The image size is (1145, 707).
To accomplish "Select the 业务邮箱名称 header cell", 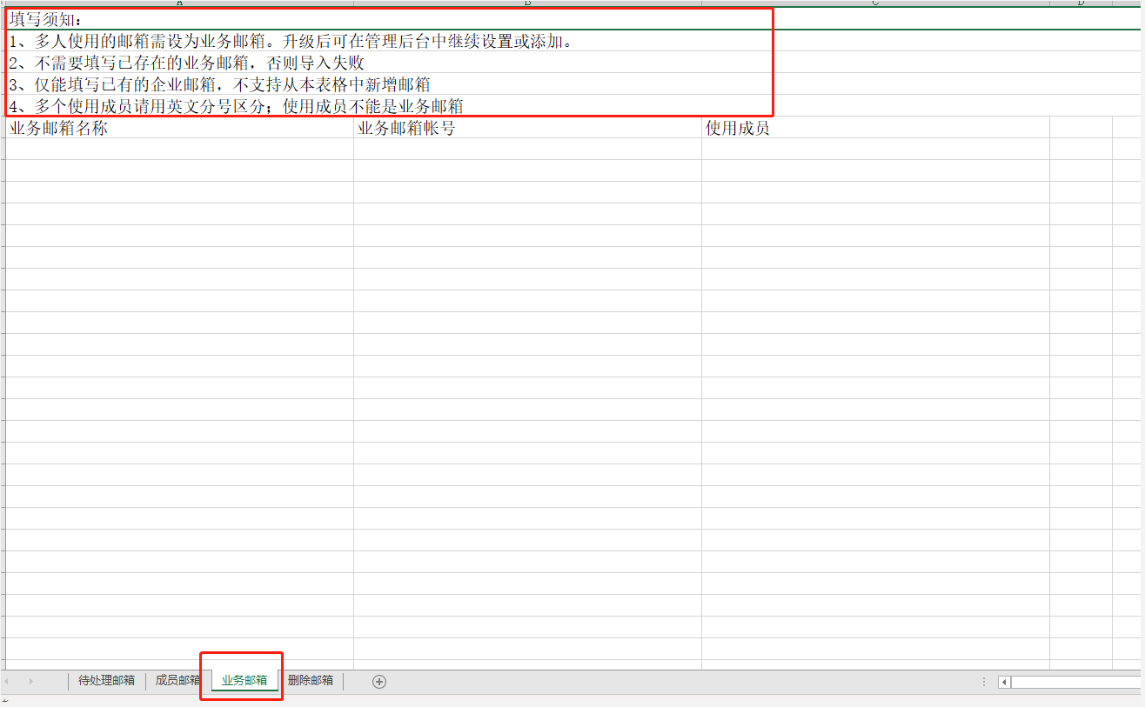I will [179, 129].
